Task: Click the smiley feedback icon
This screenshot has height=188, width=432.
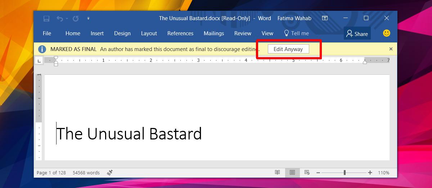Action: click(387, 33)
